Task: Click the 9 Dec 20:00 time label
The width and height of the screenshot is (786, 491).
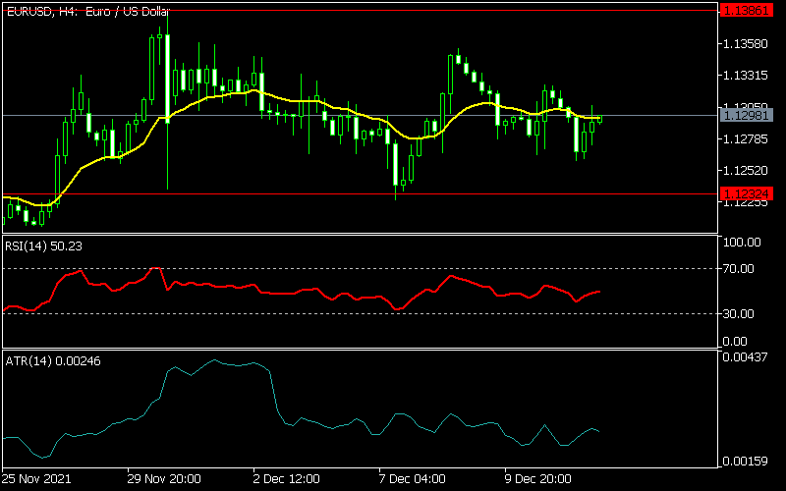Action: click(x=537, y=479)
